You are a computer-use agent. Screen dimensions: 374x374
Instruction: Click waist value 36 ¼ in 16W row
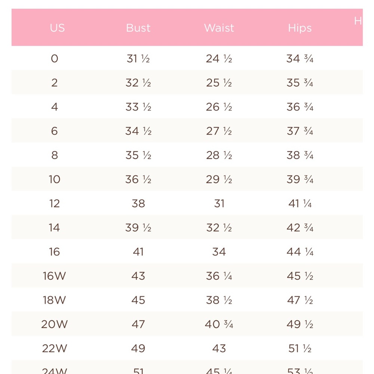(219, 276)
